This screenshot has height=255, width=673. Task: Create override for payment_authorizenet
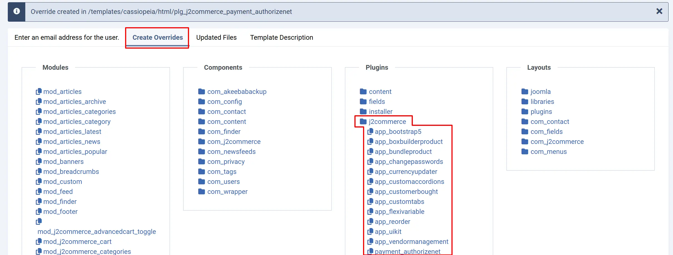[x=404, y=251]
